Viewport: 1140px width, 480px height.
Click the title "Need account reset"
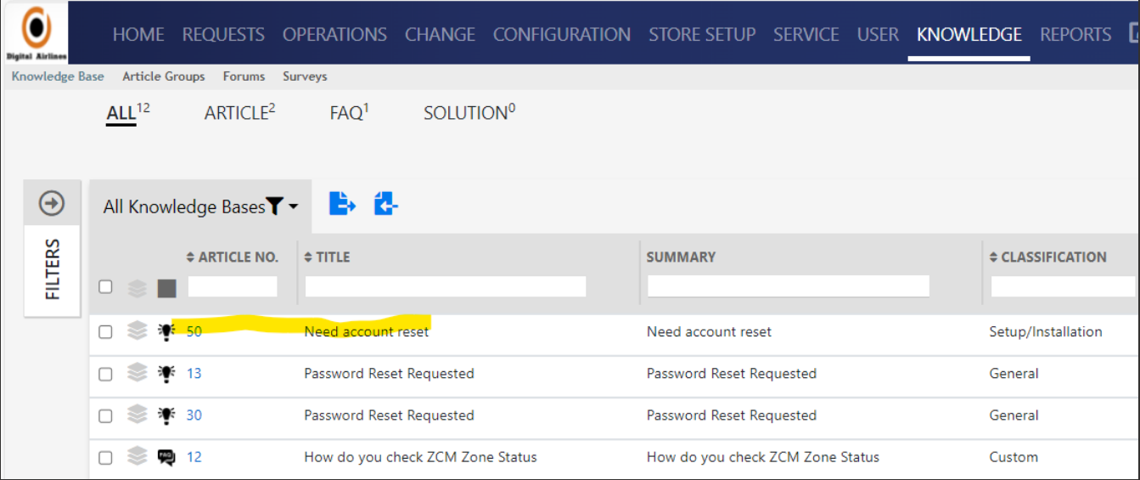tap(367, 331)
